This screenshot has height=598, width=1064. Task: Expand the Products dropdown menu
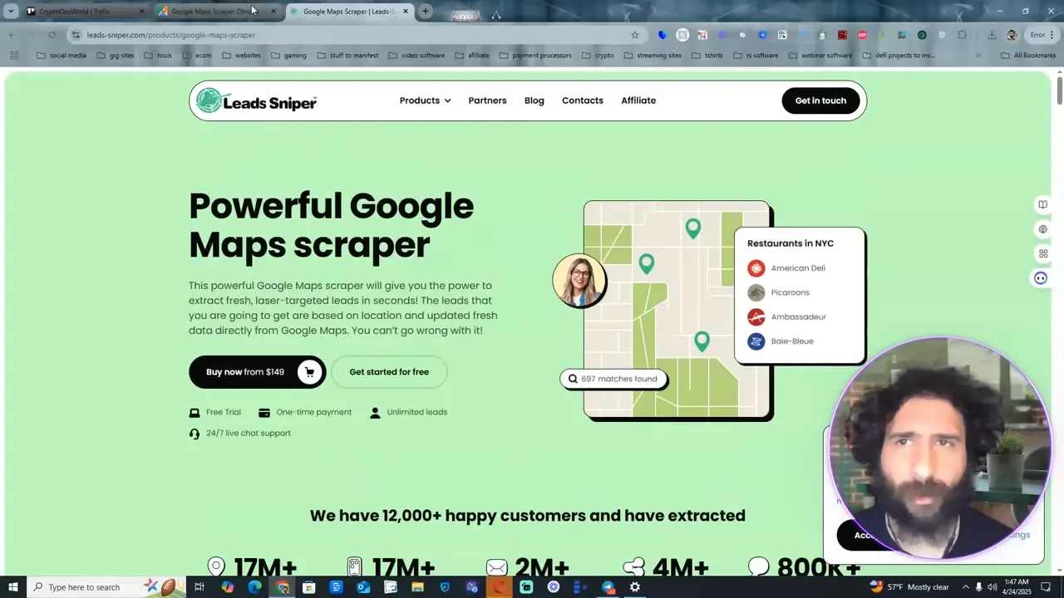(425, 100)
